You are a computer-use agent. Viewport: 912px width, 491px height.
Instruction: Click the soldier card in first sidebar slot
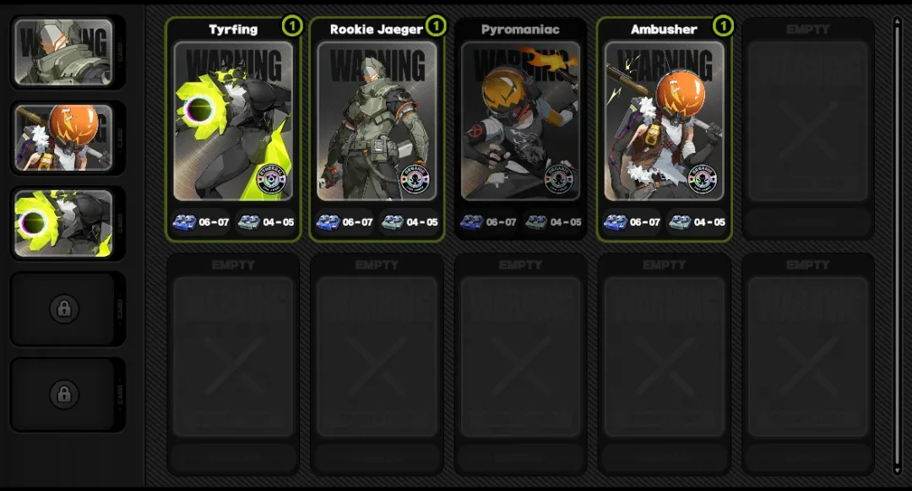(x=64, y=52)
